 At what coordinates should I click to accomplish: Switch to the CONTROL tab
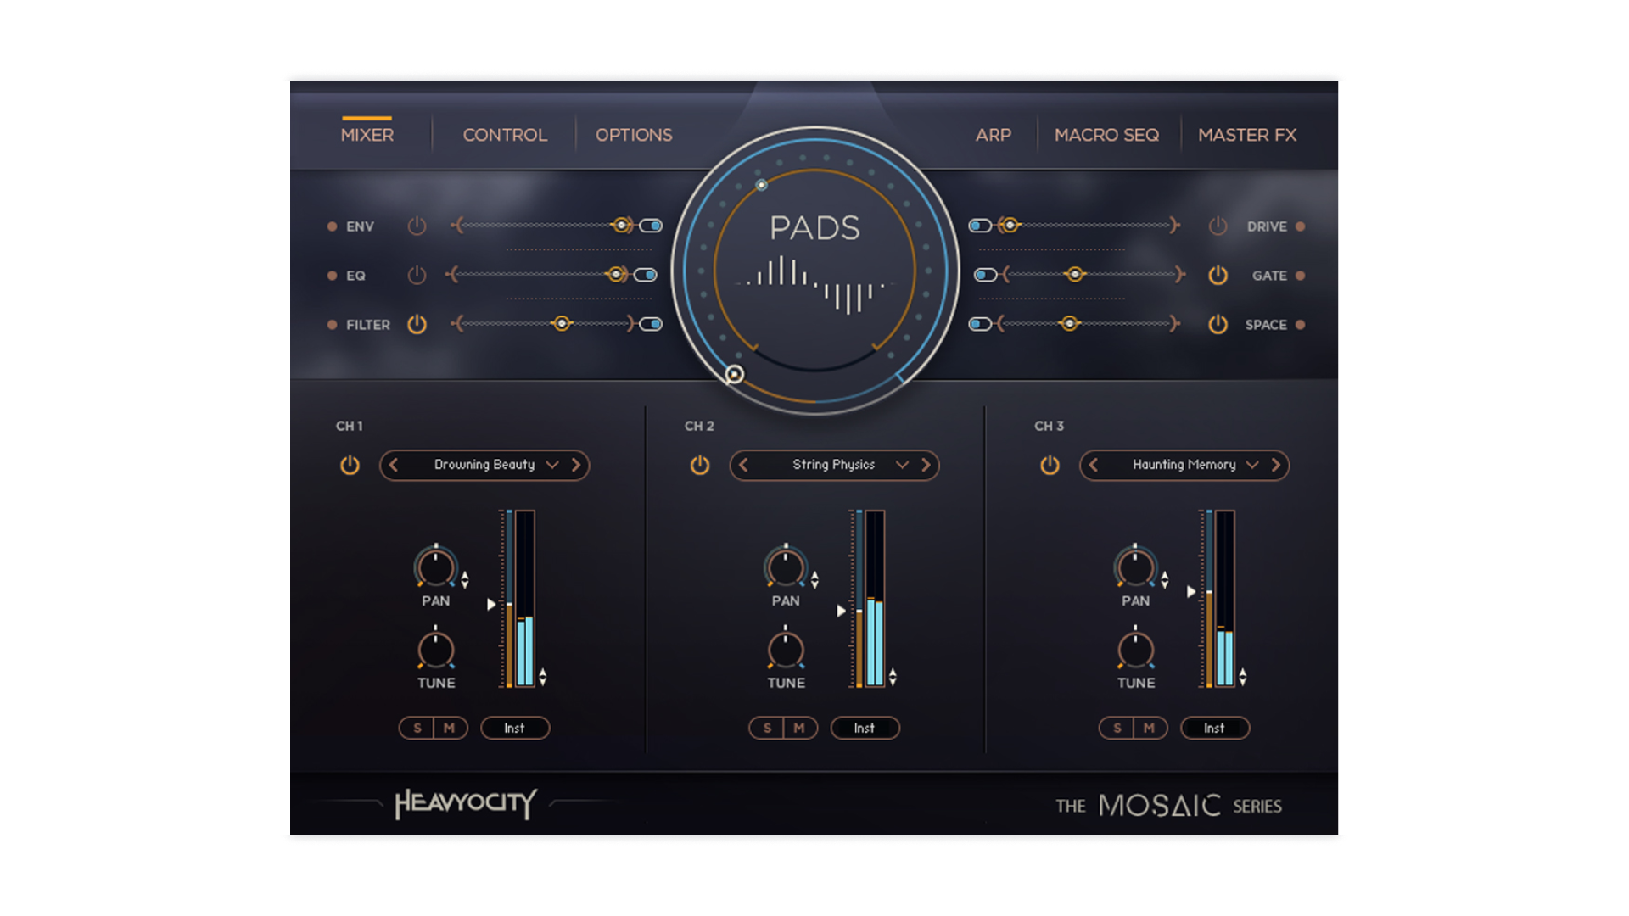tap(504, 134)
